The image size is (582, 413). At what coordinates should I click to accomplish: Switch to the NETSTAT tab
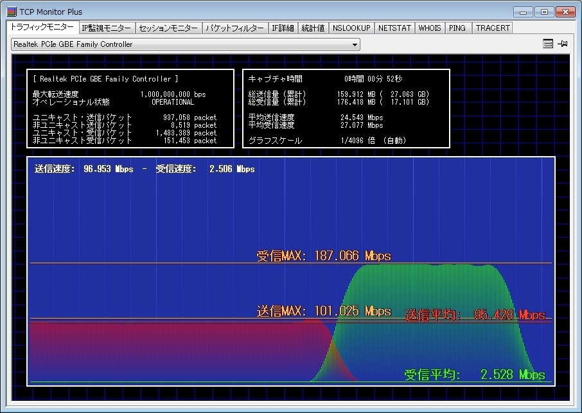click(394, 28)
